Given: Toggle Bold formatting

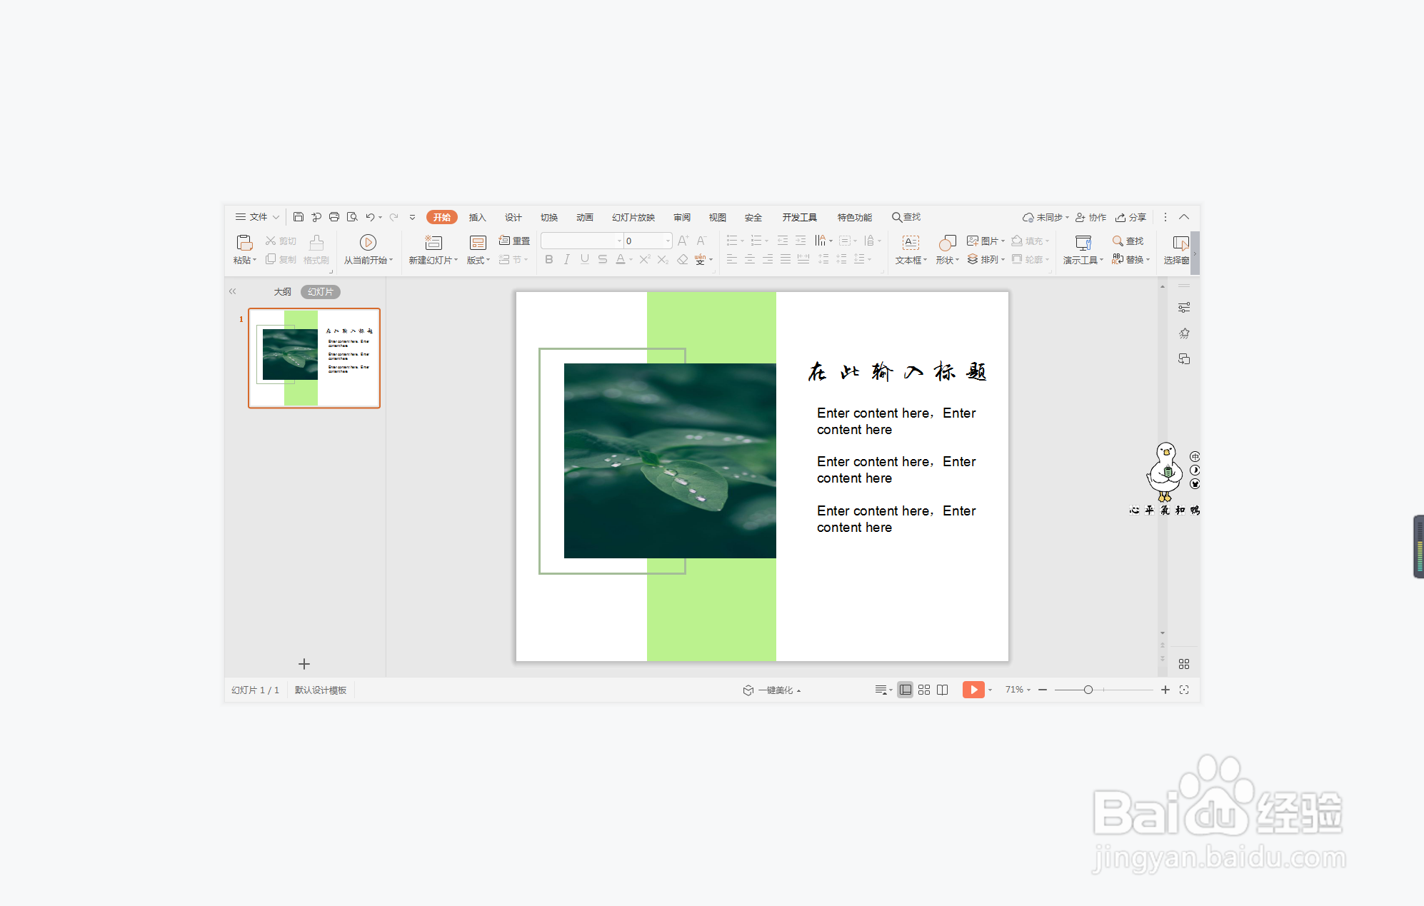Looking at the screenshot, I should [548, 259].
